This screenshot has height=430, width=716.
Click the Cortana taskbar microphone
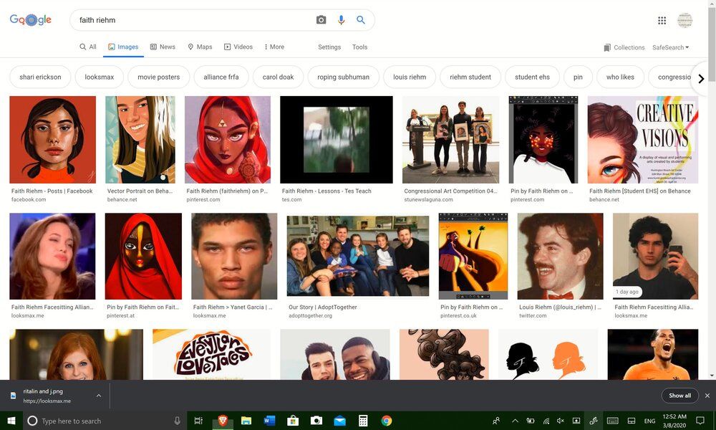coord(177,421)
